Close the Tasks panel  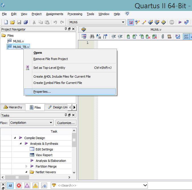73,115
